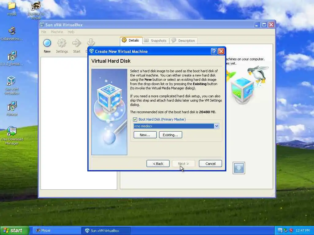Uncheck Boot Hard Disk (Primary Master) checkbox
The width and height of the screenshot is (314, 235).
click(x=135, y=120)
